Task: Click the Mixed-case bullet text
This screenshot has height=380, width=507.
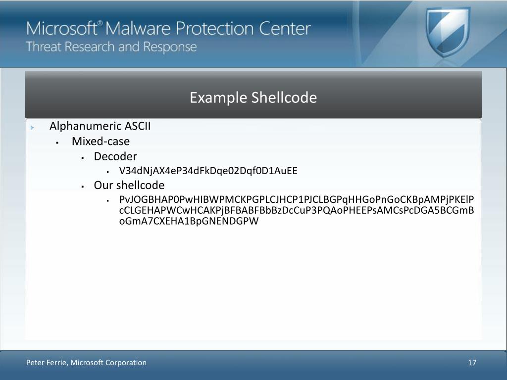Action: click(x=101, y=141)
